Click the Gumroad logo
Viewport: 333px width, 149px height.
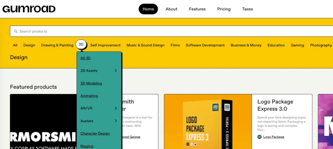29,9
